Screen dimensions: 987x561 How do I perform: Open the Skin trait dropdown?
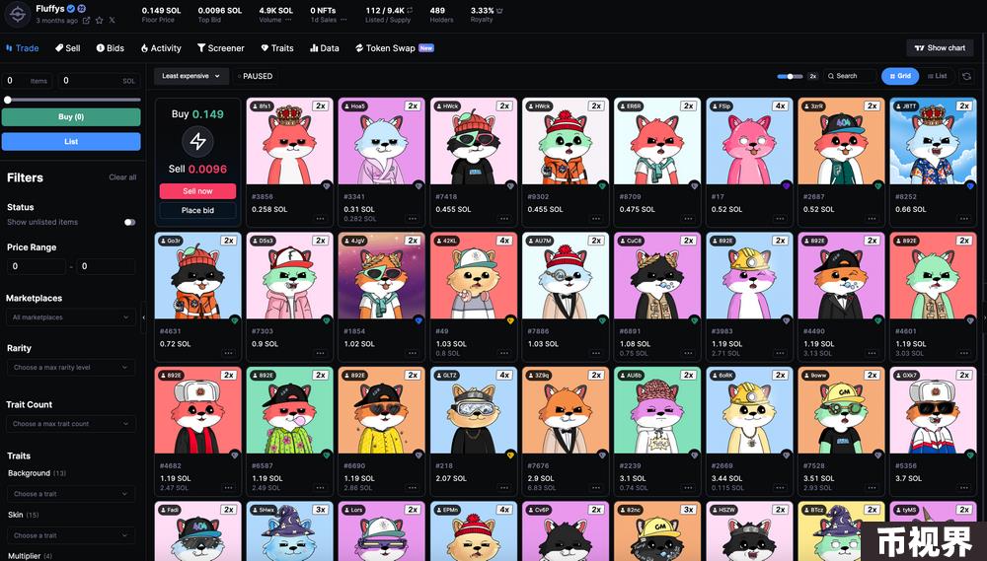(x=70, y=535)
